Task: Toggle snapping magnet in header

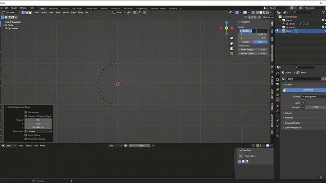Action: 134,12
